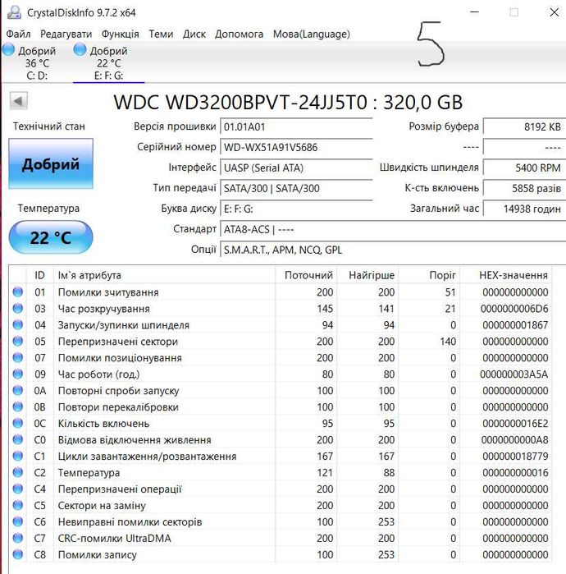The width and height of the screenshot is (566, 574).
Task: Click the power on count 5858 разів
Action: 525,188
